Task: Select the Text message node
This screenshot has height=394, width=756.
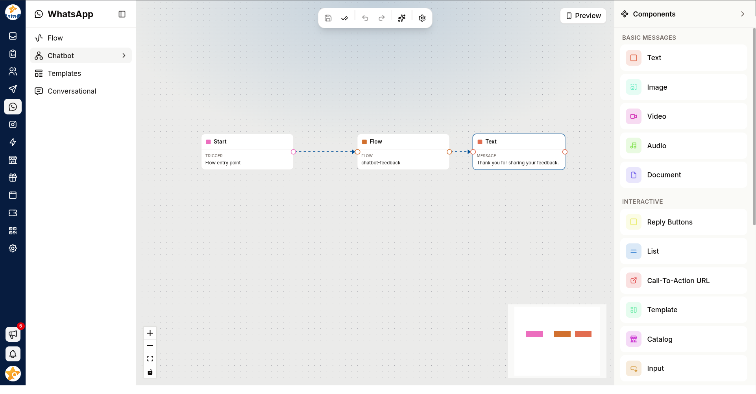Action: (x=519, y=152)
